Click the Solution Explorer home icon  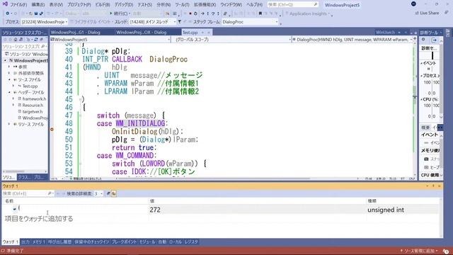16,40
